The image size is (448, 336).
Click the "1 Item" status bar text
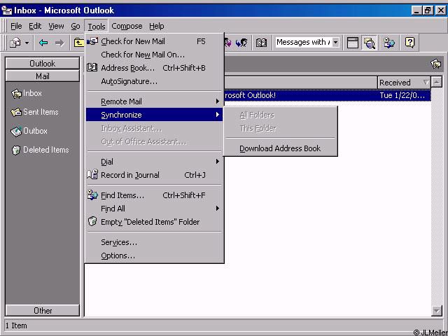tap(16, 325)
